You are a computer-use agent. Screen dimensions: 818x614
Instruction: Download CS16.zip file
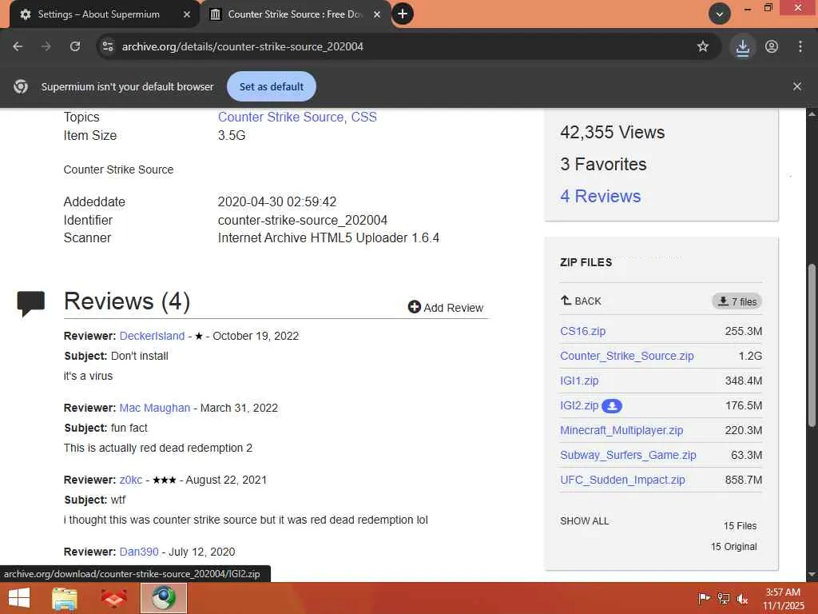point(582,331)
